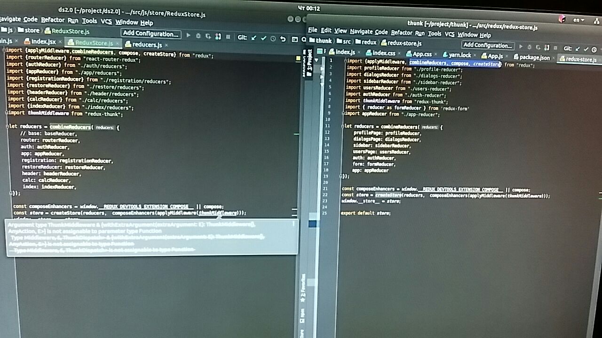Run the configuration in thunk window

[x=520, y=47]
